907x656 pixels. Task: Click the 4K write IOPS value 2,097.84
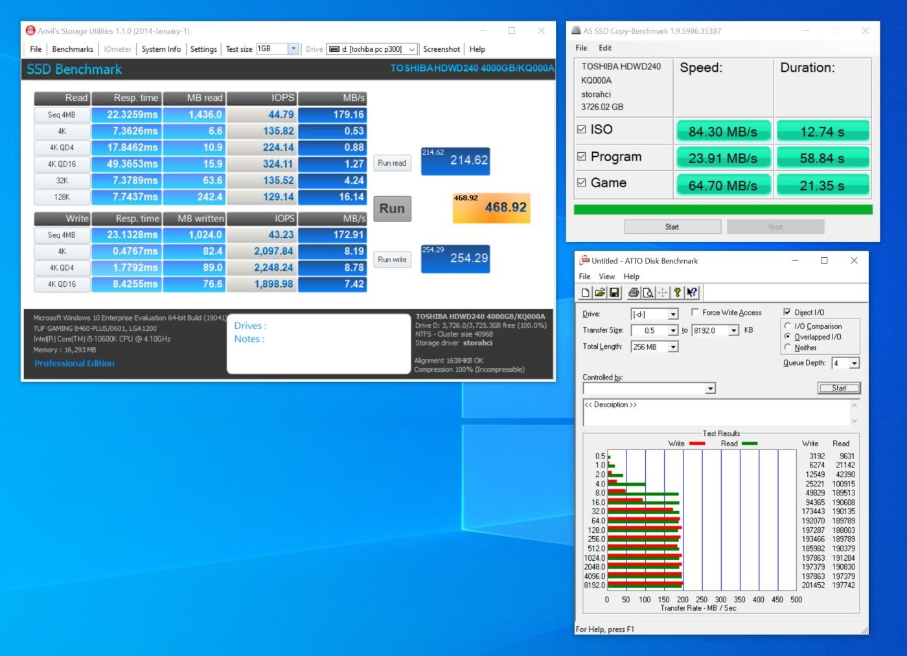coord(262,251)
